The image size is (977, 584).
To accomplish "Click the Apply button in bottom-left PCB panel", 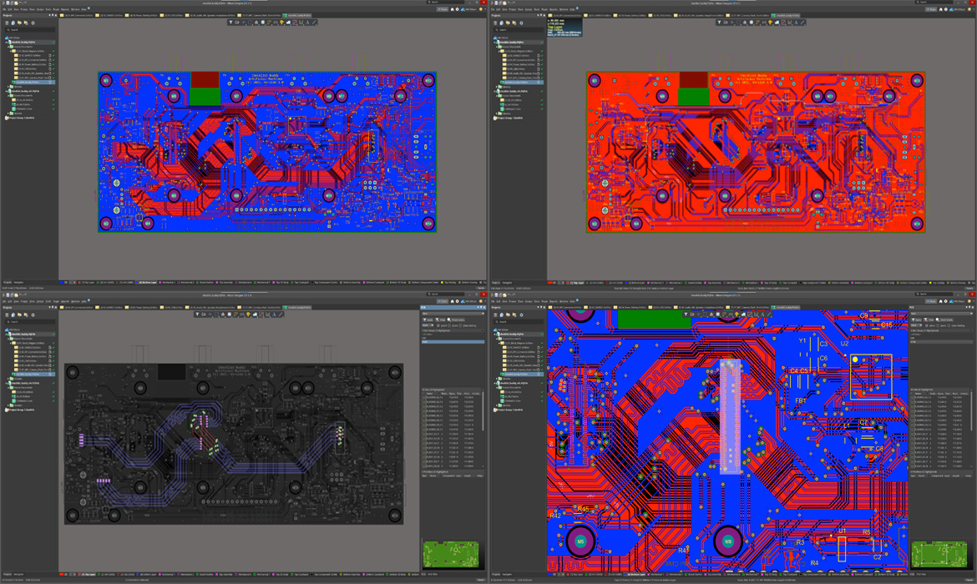I will pyautogui.click(x=428, y=320).
